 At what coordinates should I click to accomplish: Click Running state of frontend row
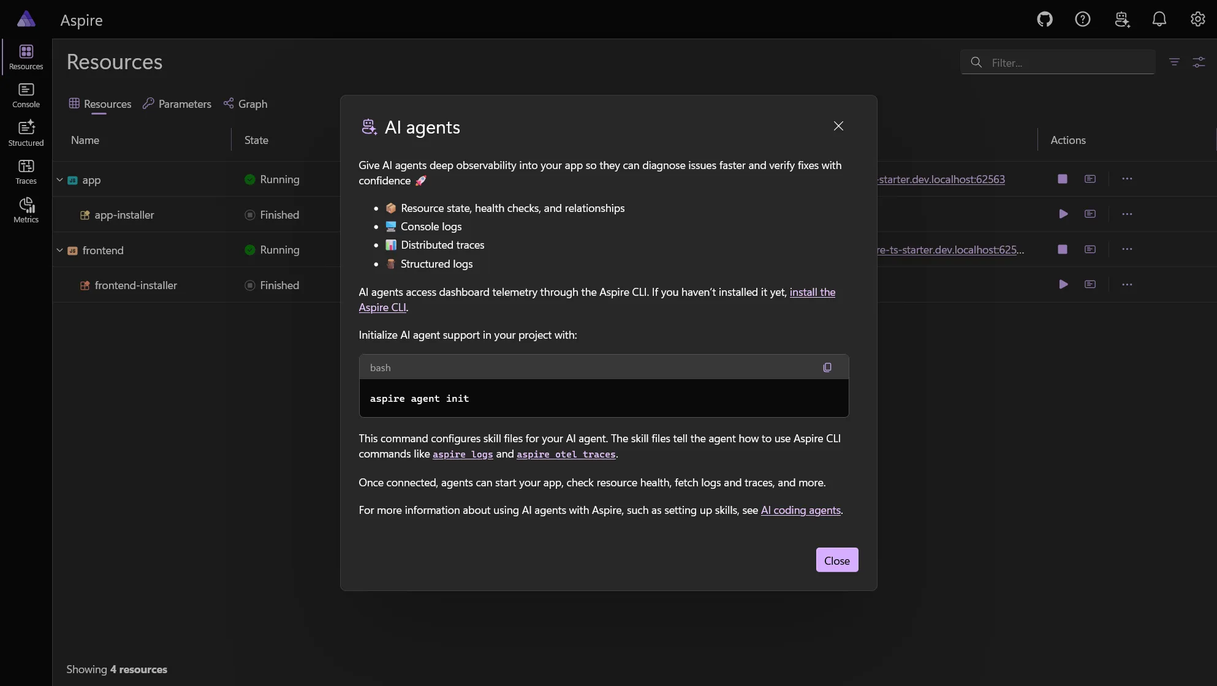(x=272, y=250)
